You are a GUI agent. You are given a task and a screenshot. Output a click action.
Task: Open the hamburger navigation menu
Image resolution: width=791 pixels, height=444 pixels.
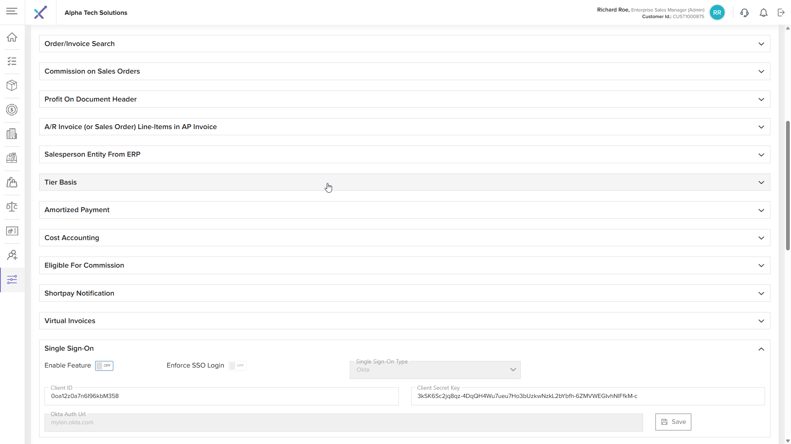pos(12,11)
